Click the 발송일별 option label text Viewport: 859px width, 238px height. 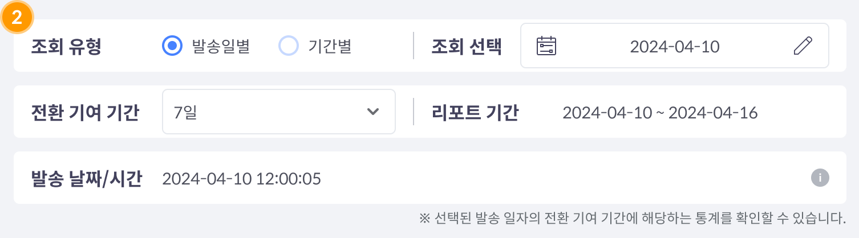(x=221, y=47)
